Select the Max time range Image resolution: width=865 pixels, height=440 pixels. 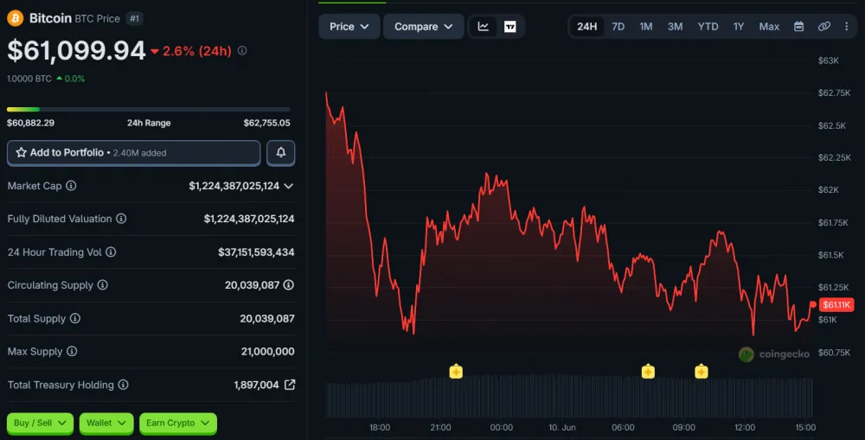pyautogui.click(x=769, y=27)
